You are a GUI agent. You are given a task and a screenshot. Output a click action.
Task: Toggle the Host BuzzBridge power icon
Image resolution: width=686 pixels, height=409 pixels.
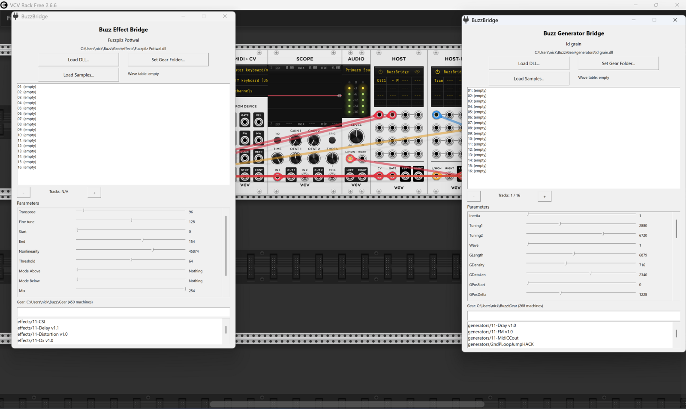380,72
